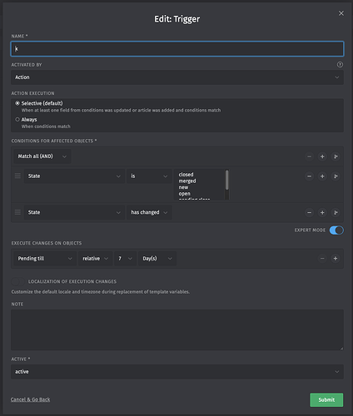The width and height of the screenshot is (353, 416).
Task: Add sub-clause at Match all (AND) level
Action: [336, 156]
